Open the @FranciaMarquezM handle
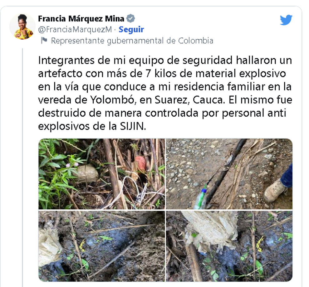This screenshot has width=309, height=287. click(x=75, y=30)
